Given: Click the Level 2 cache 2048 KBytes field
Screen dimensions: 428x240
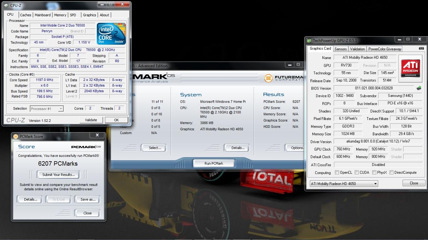Looking at the screenshot, I should pos(94,91).
